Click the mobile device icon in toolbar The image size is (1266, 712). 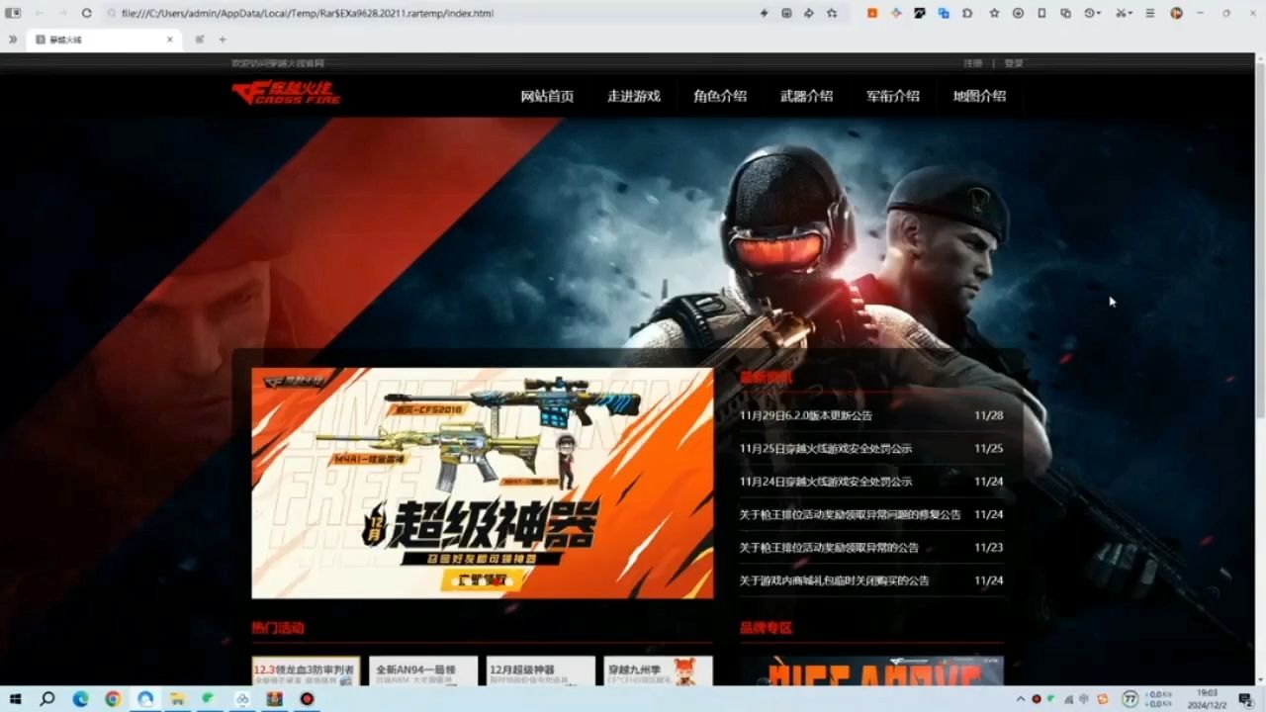pyautogui.click(x=1041, y=13)
